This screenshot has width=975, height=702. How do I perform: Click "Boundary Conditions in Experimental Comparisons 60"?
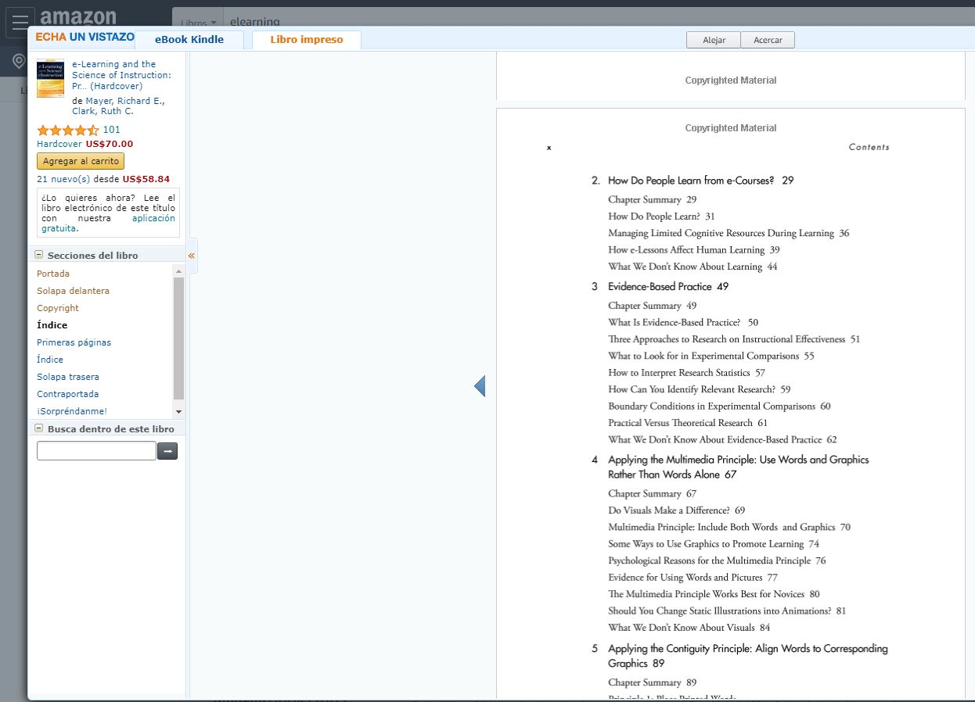(719, 407)
